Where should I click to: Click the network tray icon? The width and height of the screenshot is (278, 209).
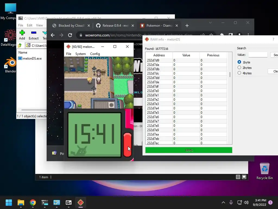[239, 202]
